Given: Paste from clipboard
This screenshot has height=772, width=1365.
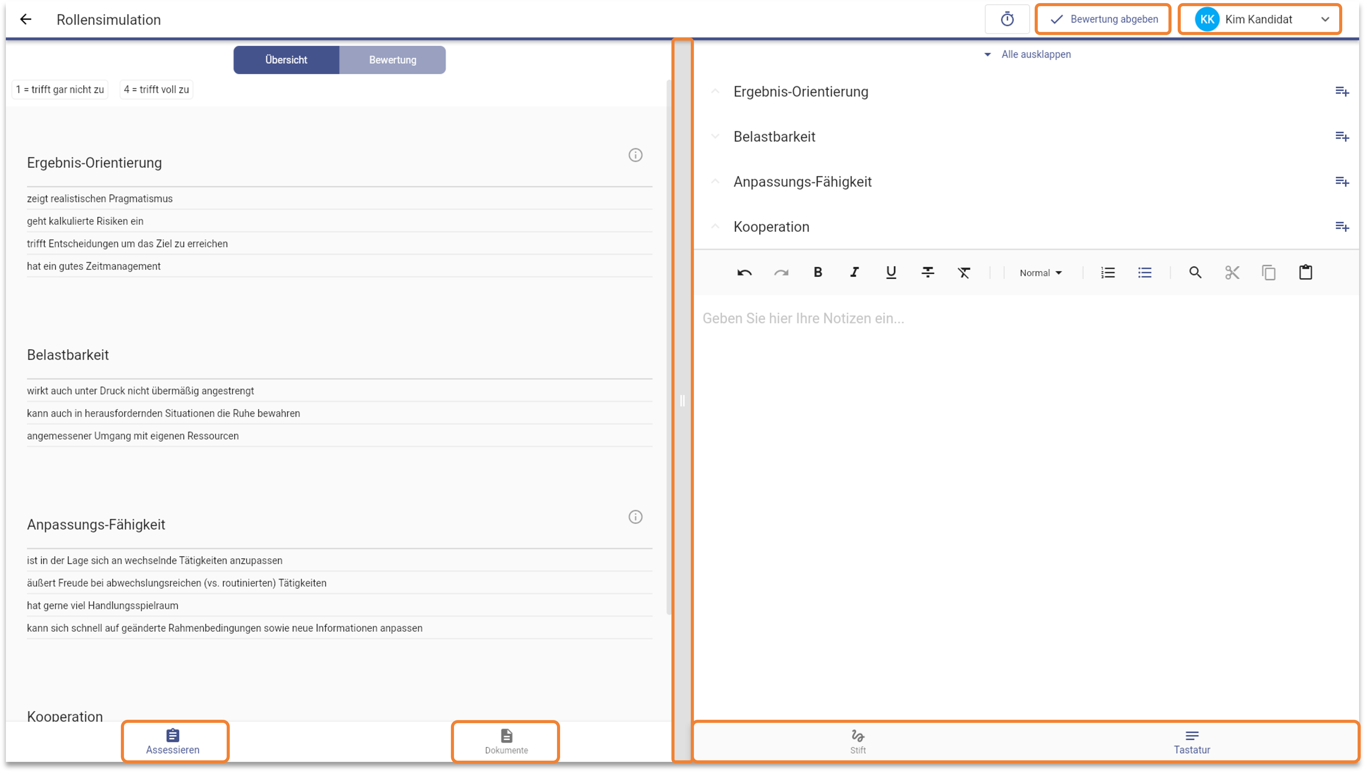Looking at the screenshot, I should point(1305,272).
